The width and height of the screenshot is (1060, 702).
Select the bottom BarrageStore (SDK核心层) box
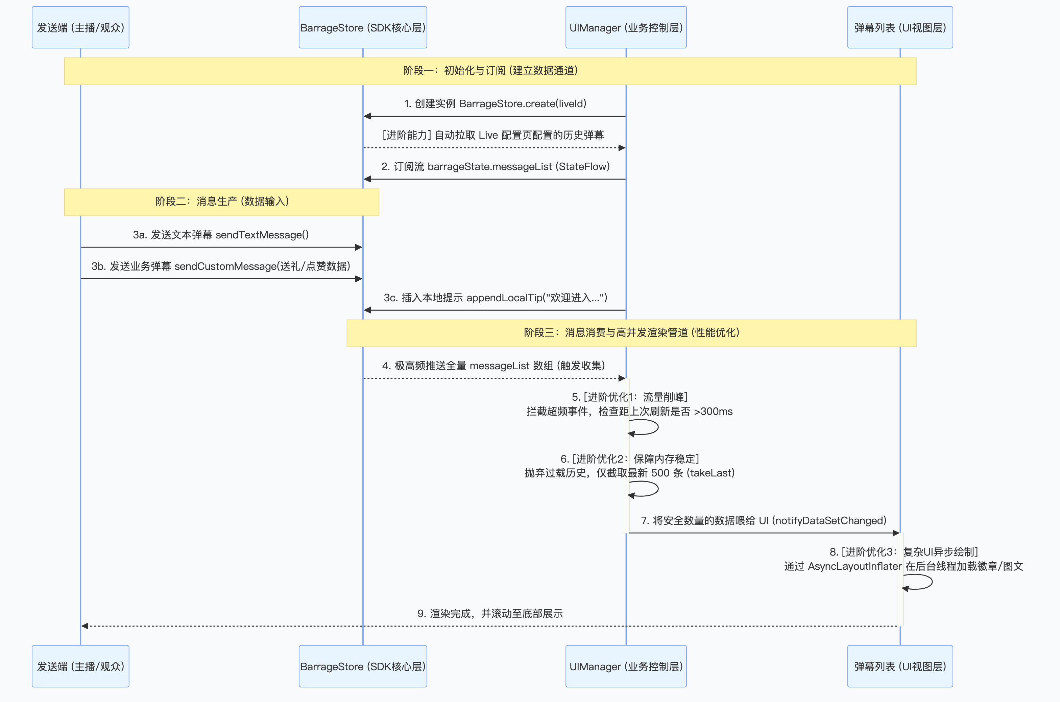pos(363,666)
